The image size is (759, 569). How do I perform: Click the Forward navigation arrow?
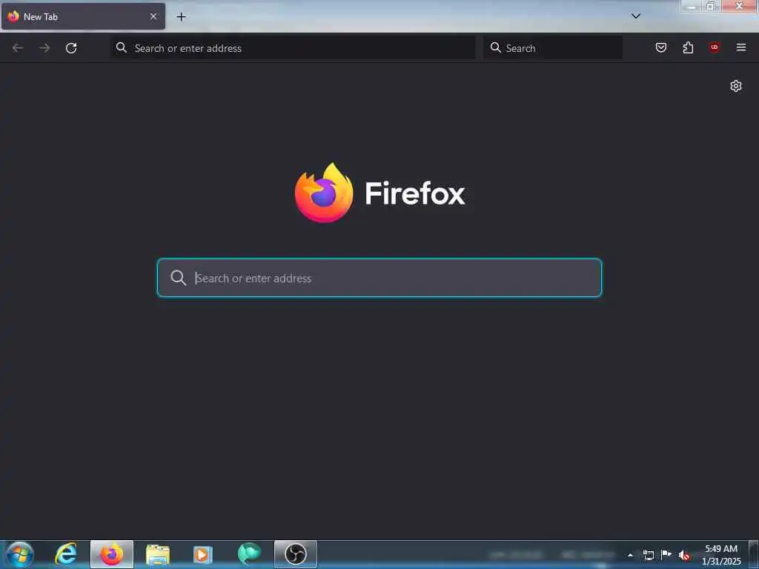tap(44, 48)
